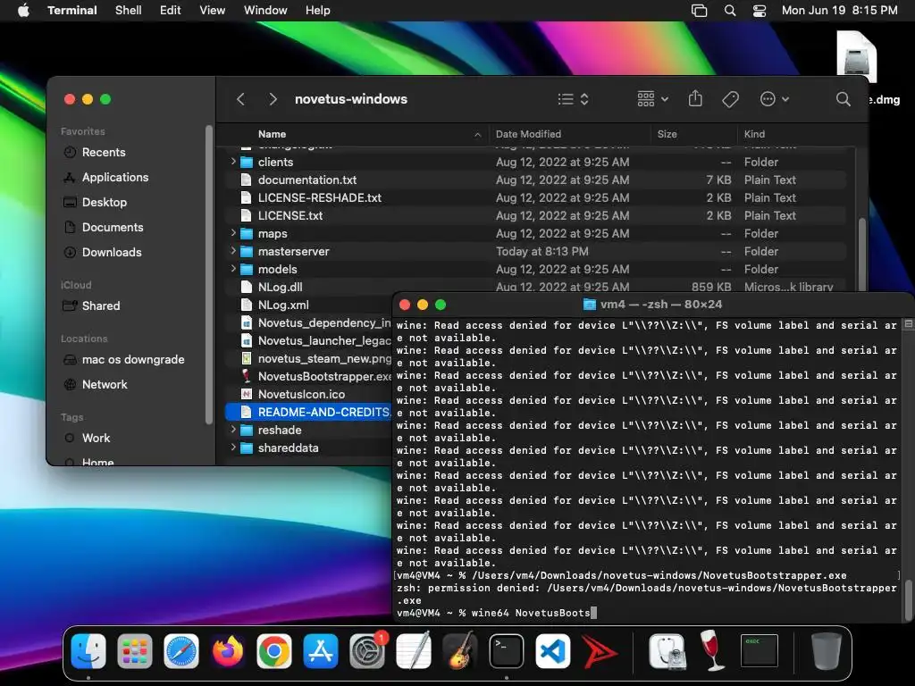This screenshot has height=686, width=915.
Task: Launch the Wine glass app in Dock
Action: (x=713, y=651)
